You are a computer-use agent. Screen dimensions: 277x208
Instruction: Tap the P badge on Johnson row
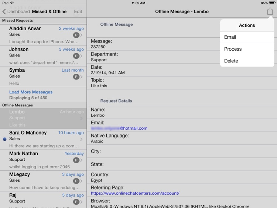click(76, 56)
